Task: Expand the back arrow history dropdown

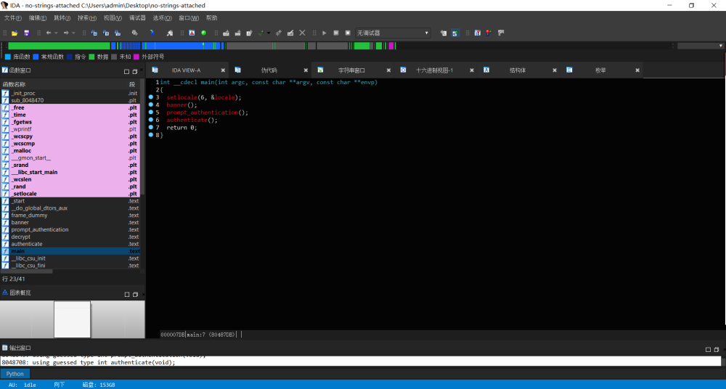Action: point(56,33)
